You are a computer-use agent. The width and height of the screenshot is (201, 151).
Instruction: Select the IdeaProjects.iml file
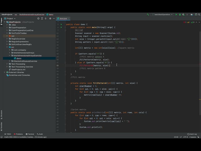[x=18, y=70]
